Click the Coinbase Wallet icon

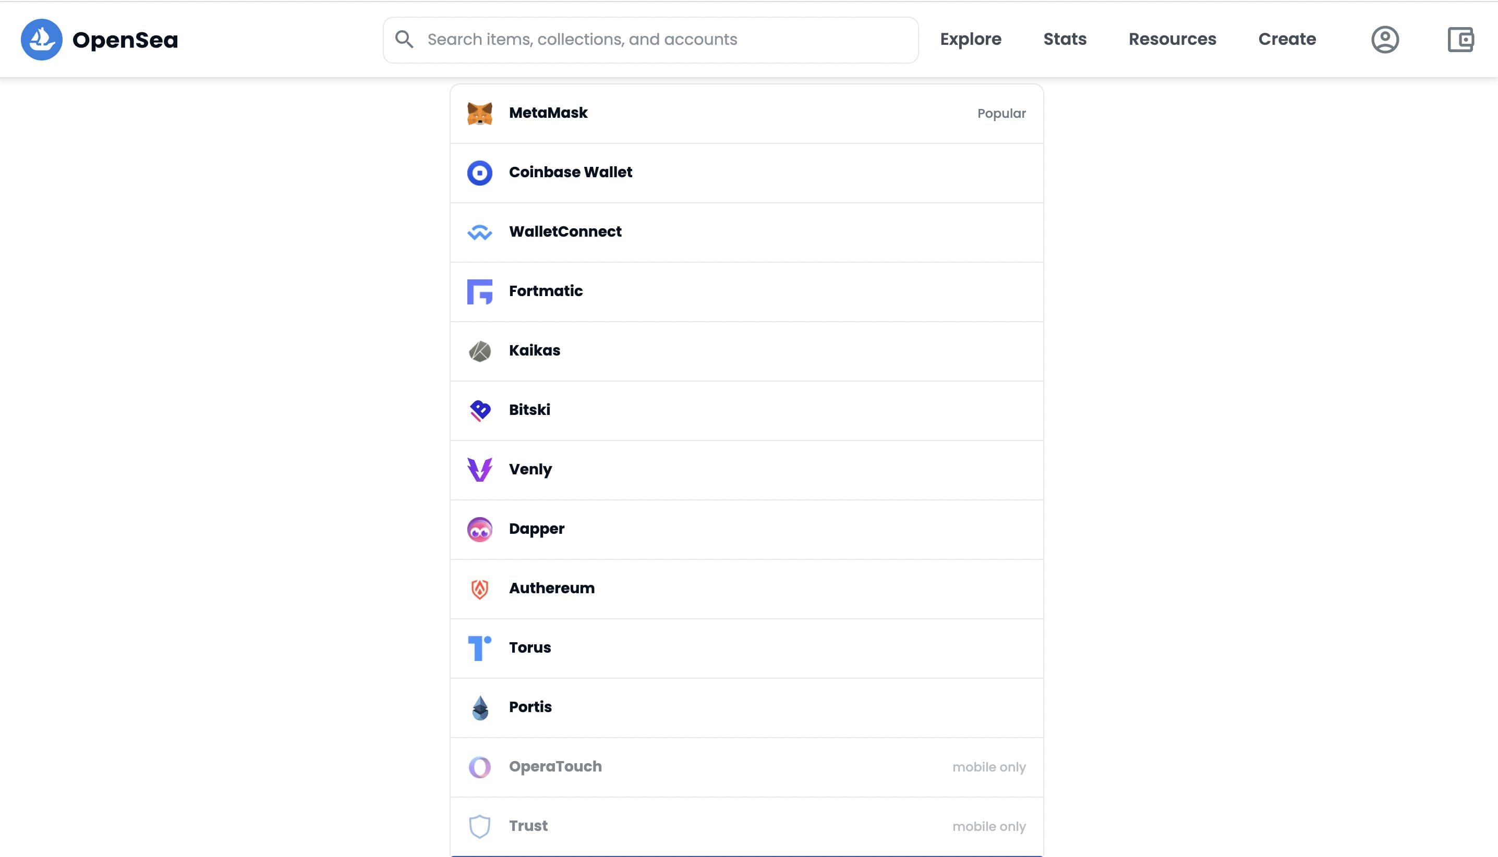click(x=480, y=173)
